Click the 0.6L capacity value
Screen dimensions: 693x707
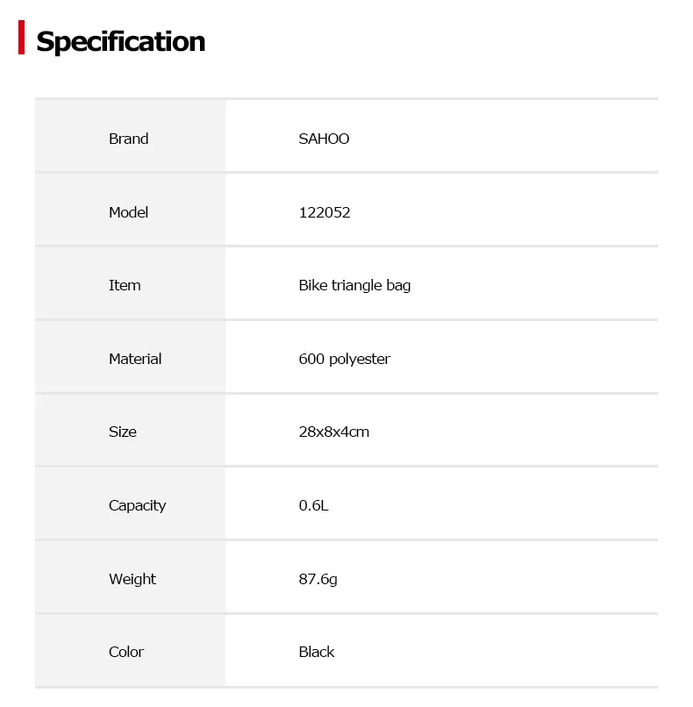coord(313,505)
